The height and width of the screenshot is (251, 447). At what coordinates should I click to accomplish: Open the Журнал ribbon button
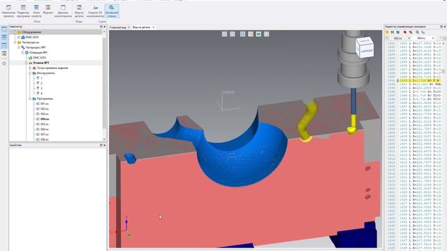[48, 10]
